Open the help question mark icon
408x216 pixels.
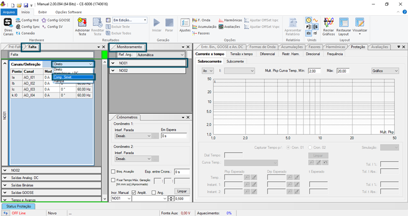pos(405,12)
